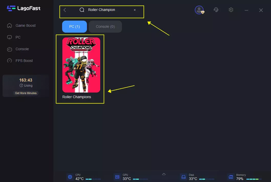271x182 pixels.
Task: Open the customer support headset icon
Action: click(x=216, y=10)
